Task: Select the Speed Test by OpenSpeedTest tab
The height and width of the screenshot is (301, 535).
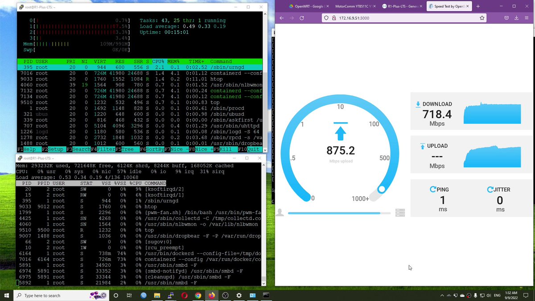Action: (449, 6)
